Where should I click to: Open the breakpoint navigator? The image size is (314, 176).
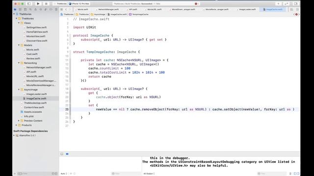tap(51, 9)
